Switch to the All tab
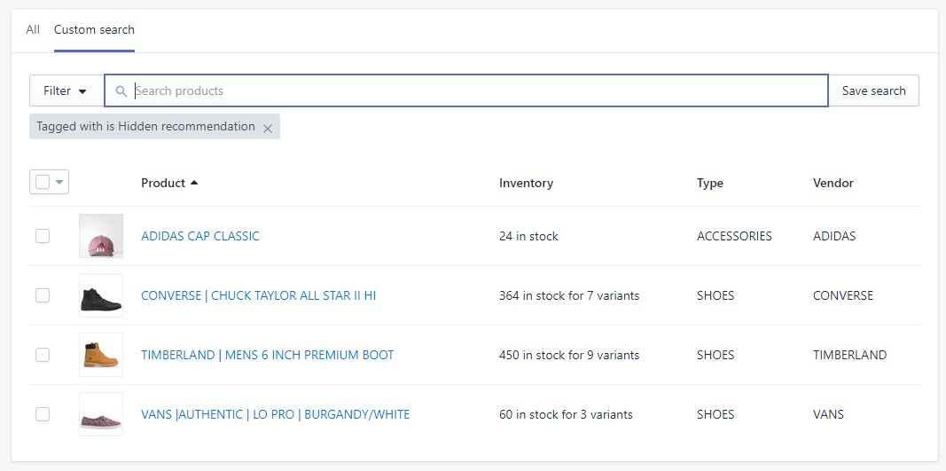The image size is (946, 471). [x=33, y=29]
